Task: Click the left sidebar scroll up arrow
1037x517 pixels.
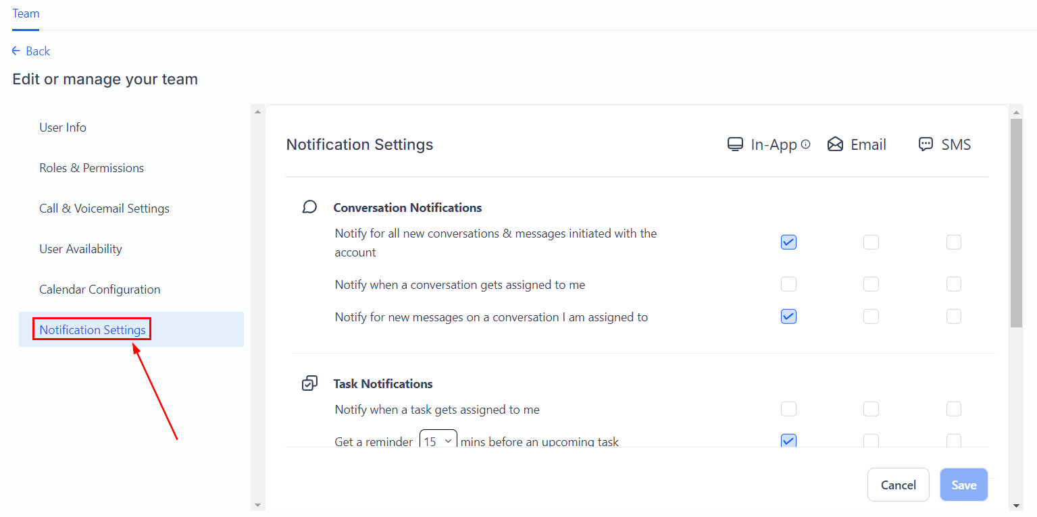Action: [x=257, y=111]
